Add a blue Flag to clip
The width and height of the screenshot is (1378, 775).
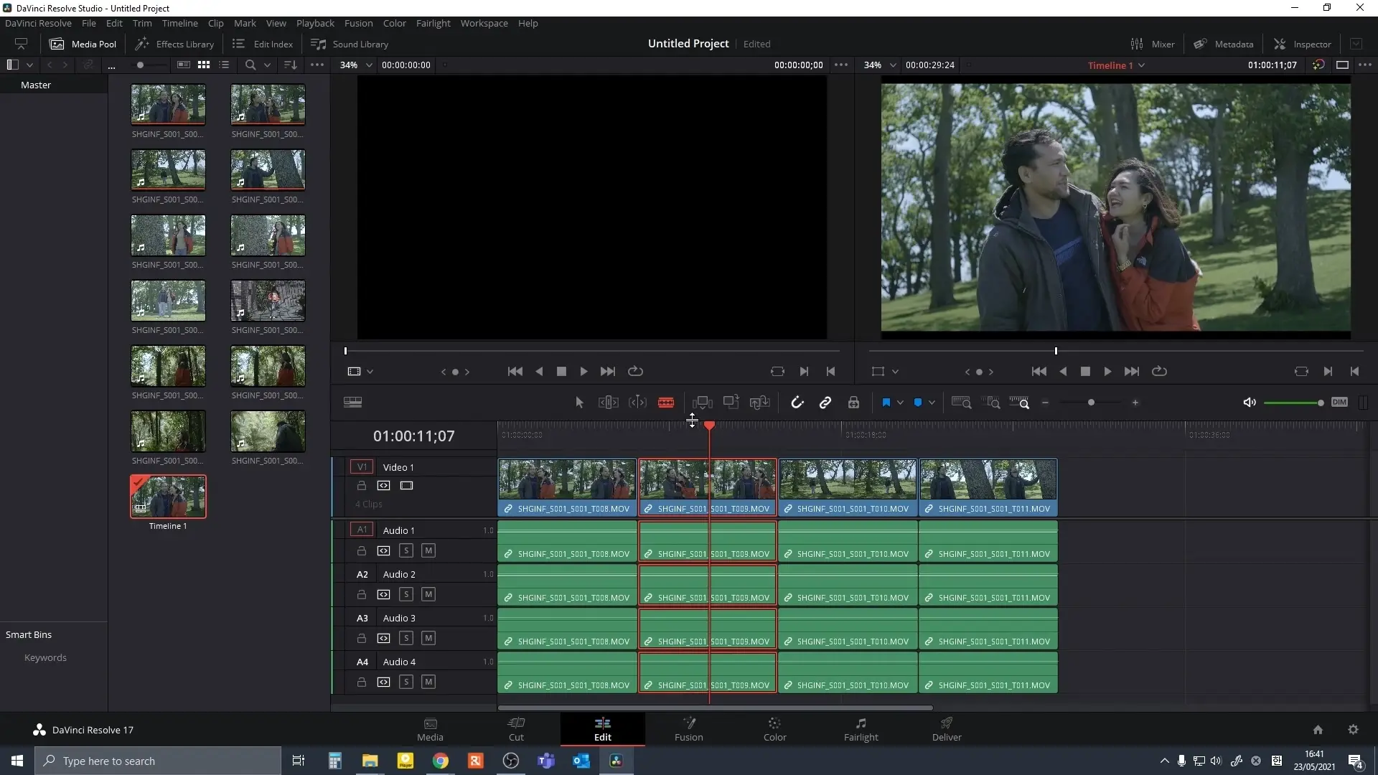[x=886, y=403]
